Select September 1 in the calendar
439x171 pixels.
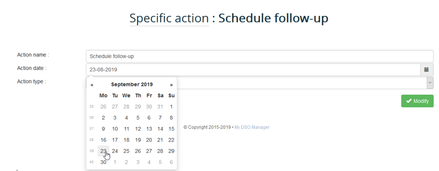[171, 107]
